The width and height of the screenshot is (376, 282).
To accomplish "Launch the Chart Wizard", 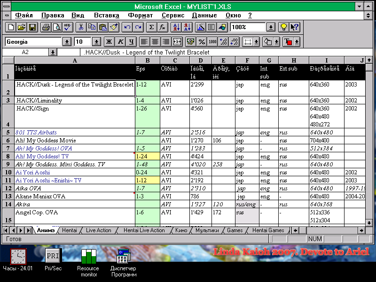I will point(200,27).
